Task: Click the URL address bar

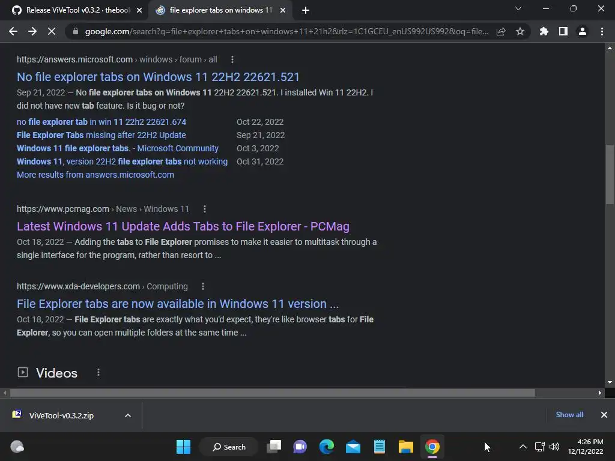Action: click(x=286, y=31)
